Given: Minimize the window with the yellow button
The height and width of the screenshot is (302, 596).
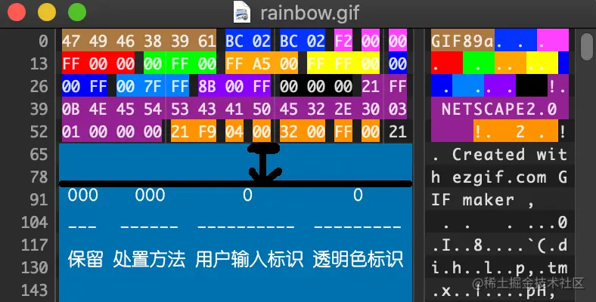Looking at the screenshot, I should pyautogui.click(x=47, y=12).
